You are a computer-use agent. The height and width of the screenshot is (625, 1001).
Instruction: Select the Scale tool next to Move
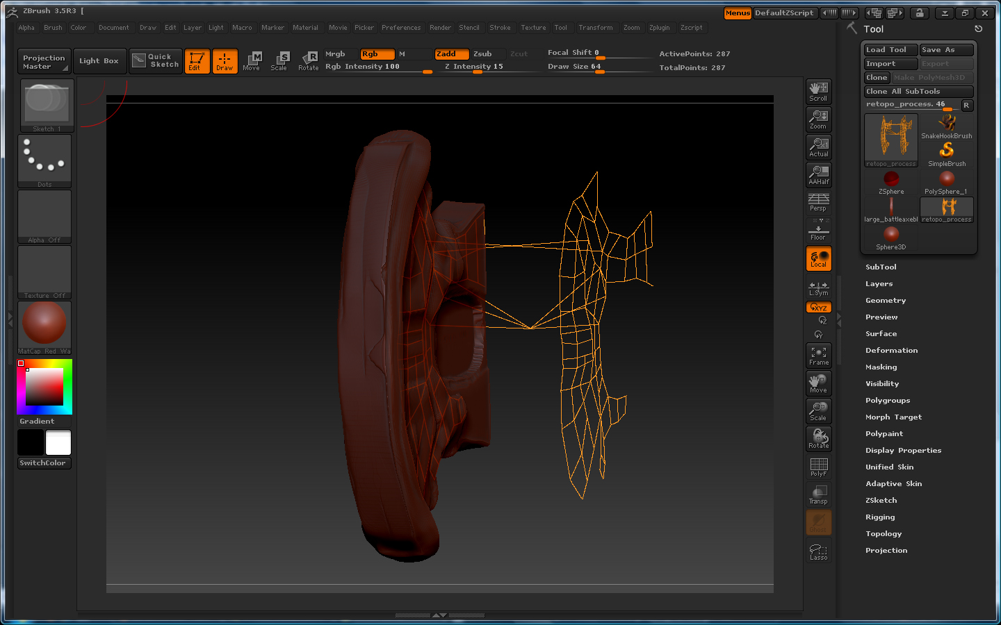(x=280, y=61)
